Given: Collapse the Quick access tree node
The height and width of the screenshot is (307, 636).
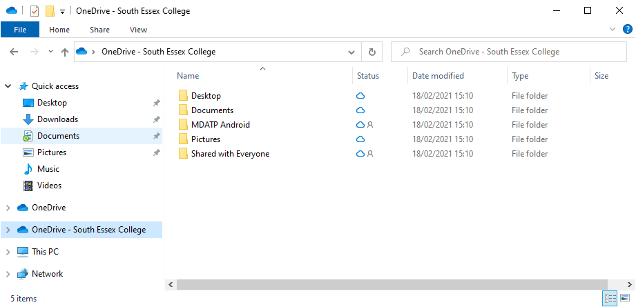Looking at the screenshot, I should click(8, 86).
